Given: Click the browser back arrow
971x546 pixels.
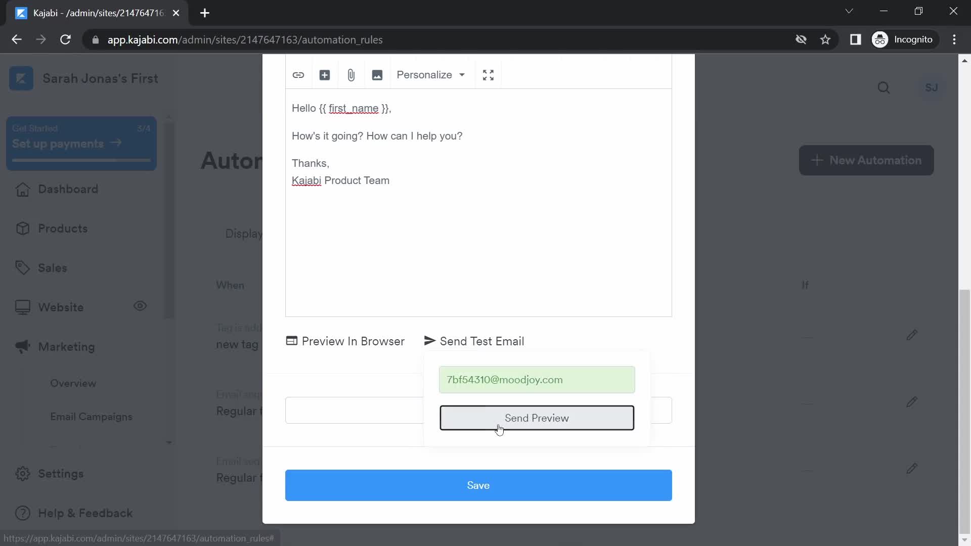Looking at the screenshot, I should (x=17, y=39).
